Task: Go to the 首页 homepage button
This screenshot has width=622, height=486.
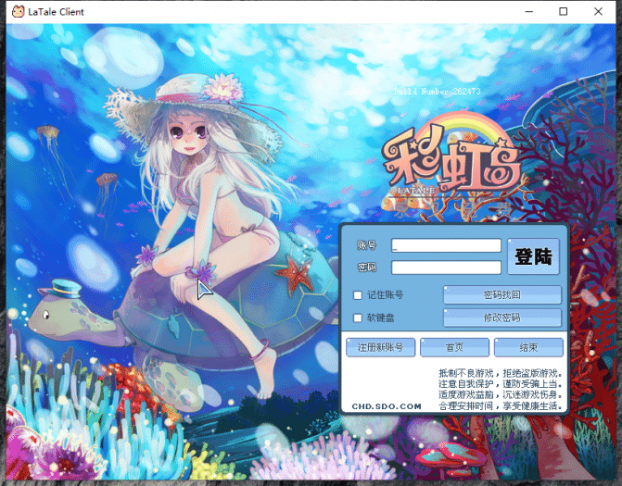Action: [454, 348]
